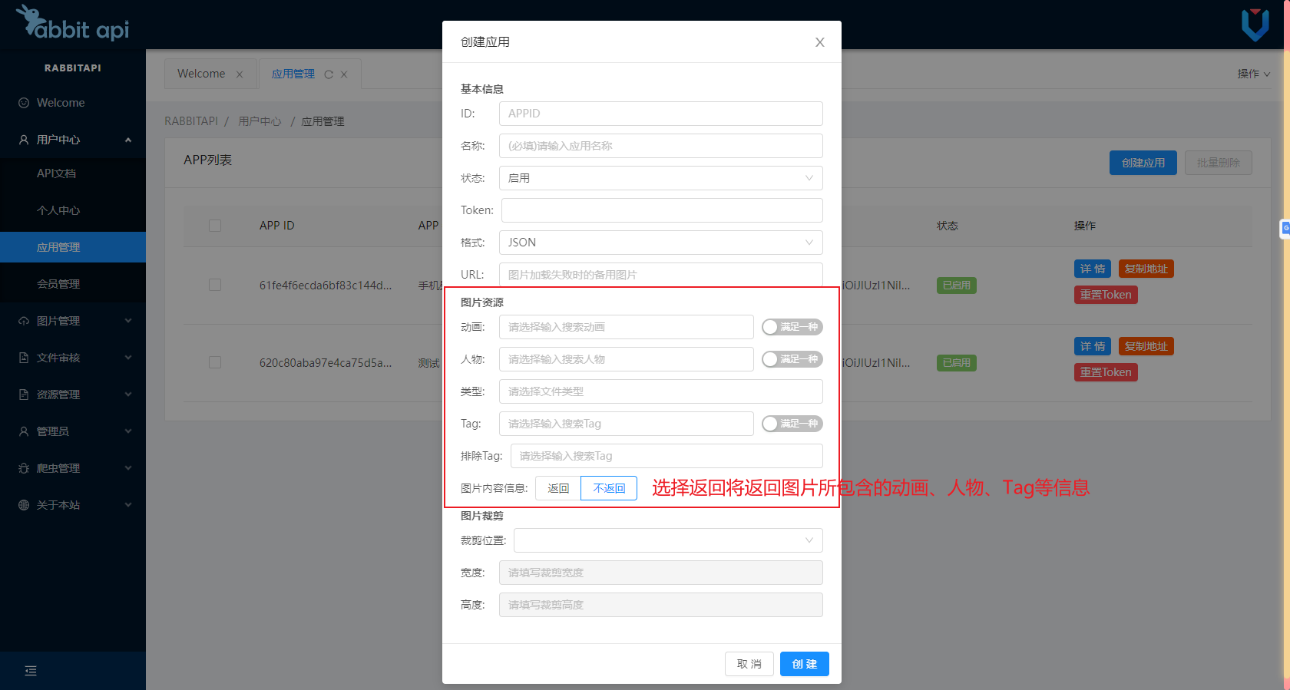
Task: Close the 应用管理 tab
Action: click(344, 74)
